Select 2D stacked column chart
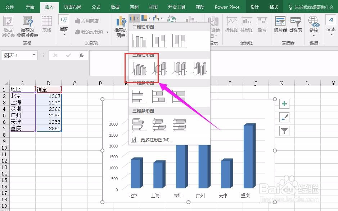 pyautogui.click(x=159, y=41)
